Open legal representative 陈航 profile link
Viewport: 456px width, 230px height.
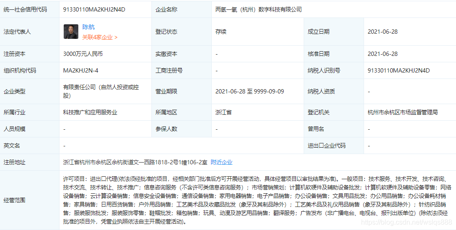[89, 27]
